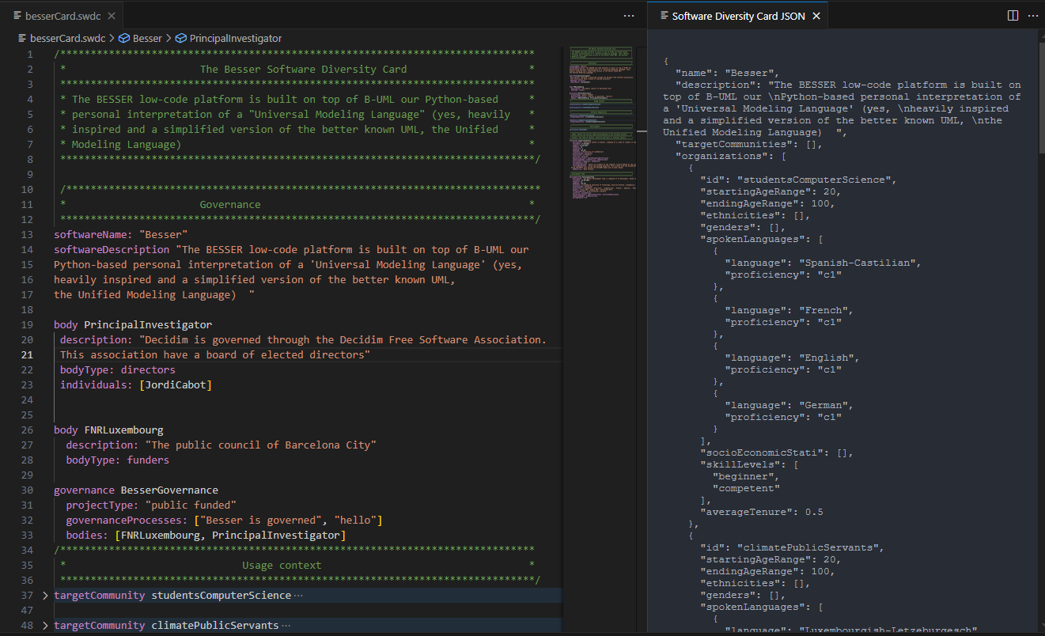The image size is (1045, 636).
Task: Unfold the climatePublicServants block via chevron
Action: [45, 626]
